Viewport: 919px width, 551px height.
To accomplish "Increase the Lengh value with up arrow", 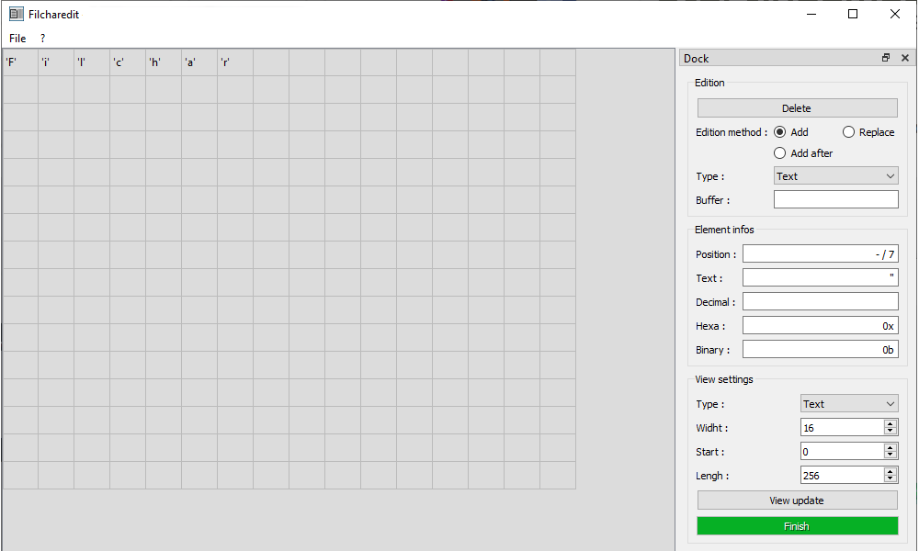I will pos(891,471).
